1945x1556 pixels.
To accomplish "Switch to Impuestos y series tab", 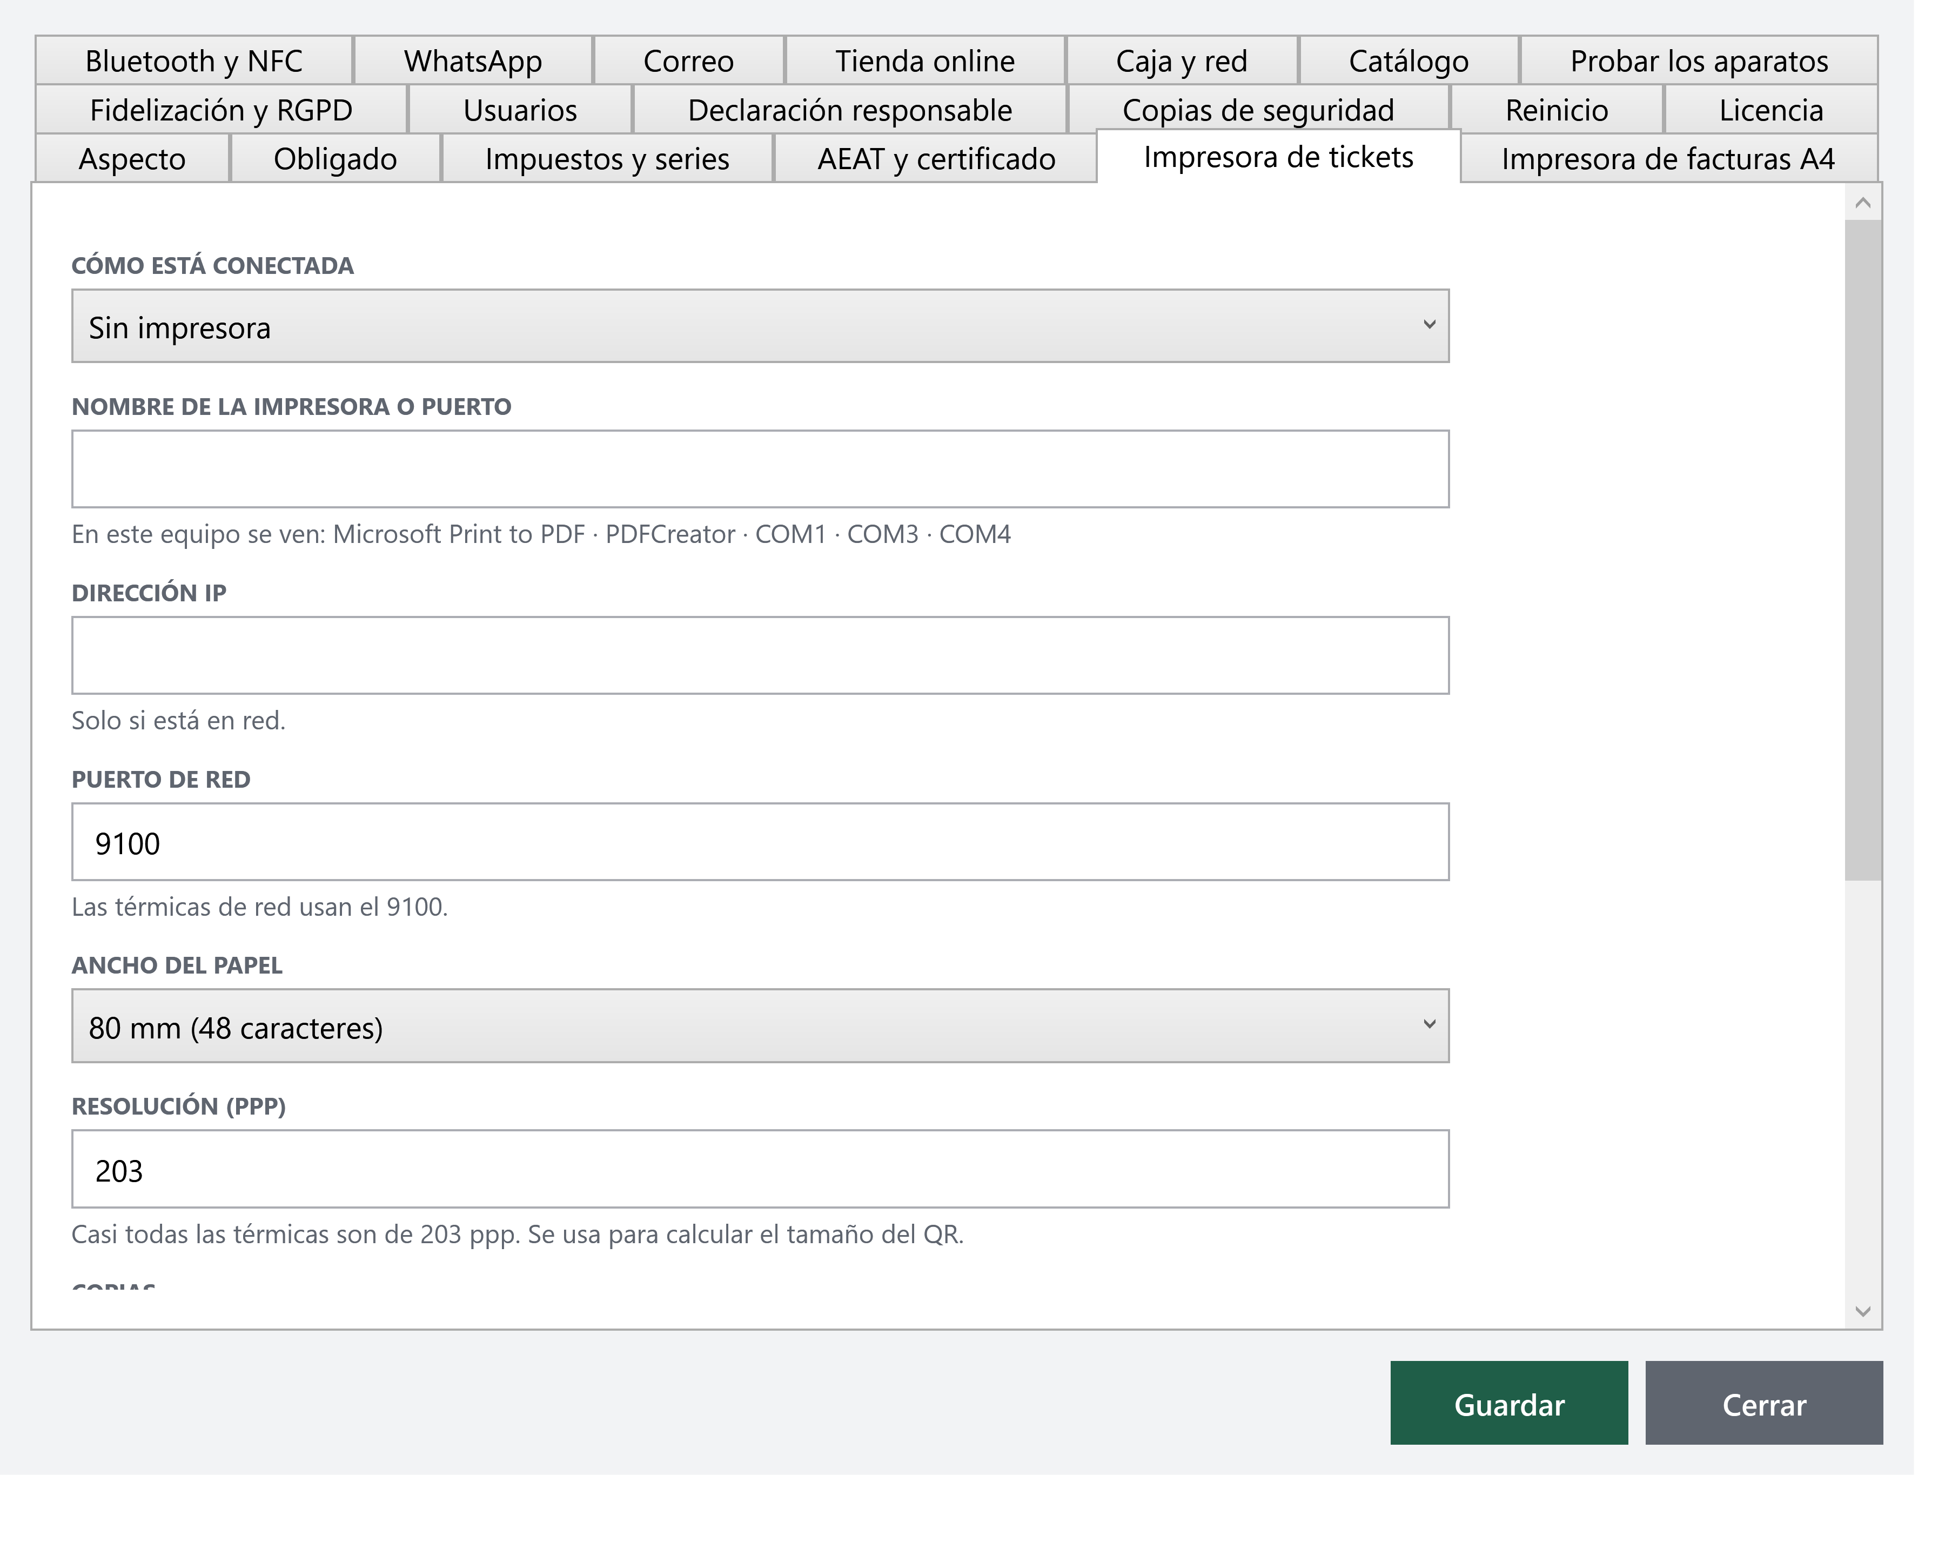I will 607,159.
